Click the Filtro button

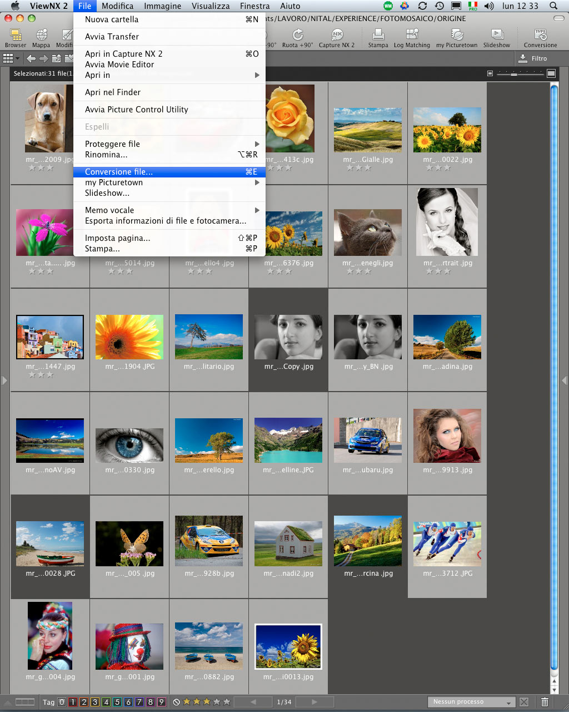(x=533, y=58)
